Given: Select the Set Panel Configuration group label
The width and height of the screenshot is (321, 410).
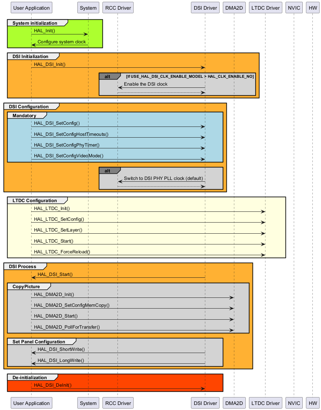Looking at the screenshot, I should pos(39,342).
